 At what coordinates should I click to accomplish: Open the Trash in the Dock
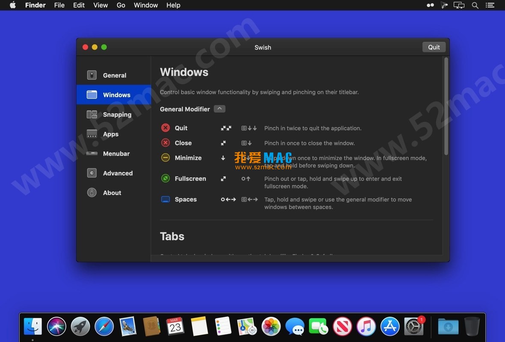472,326
